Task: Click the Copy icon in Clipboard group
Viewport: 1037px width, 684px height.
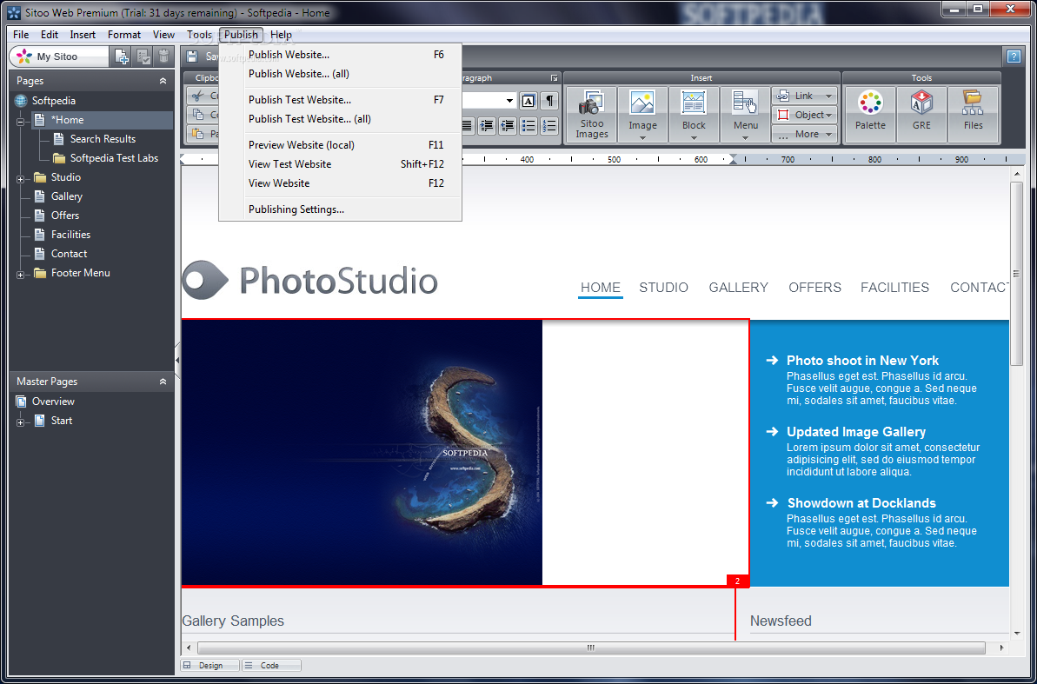Action: [197, 115]
